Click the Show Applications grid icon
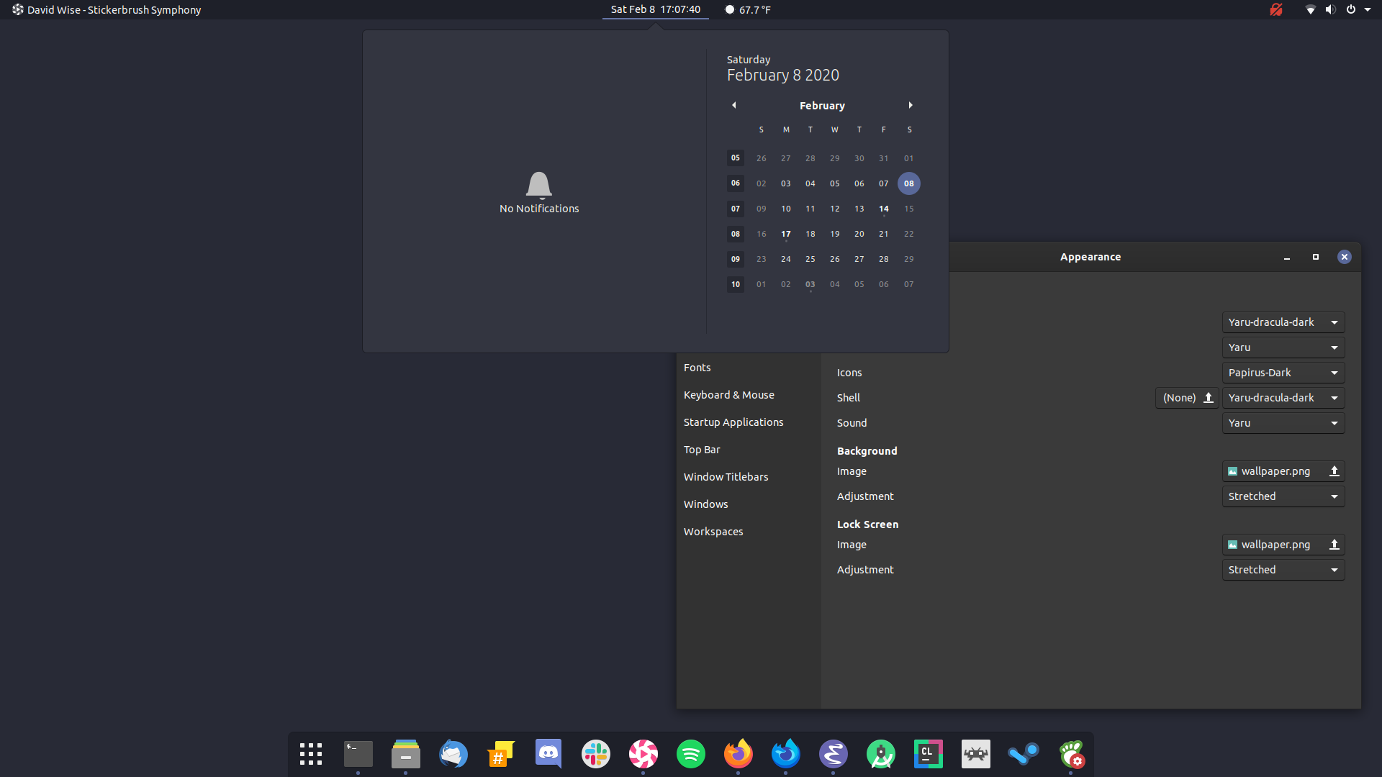Screen dimensions: 1382x777 coord(310,754)
